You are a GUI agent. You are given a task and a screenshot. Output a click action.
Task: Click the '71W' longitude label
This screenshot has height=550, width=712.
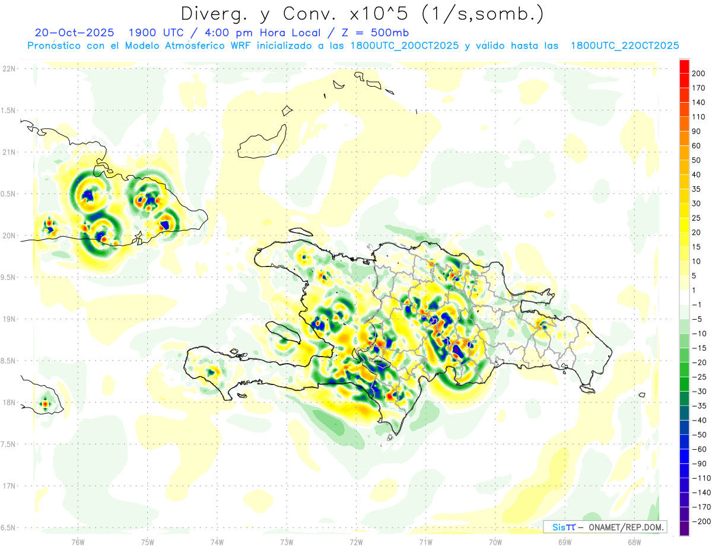click(x=425, y=542)
